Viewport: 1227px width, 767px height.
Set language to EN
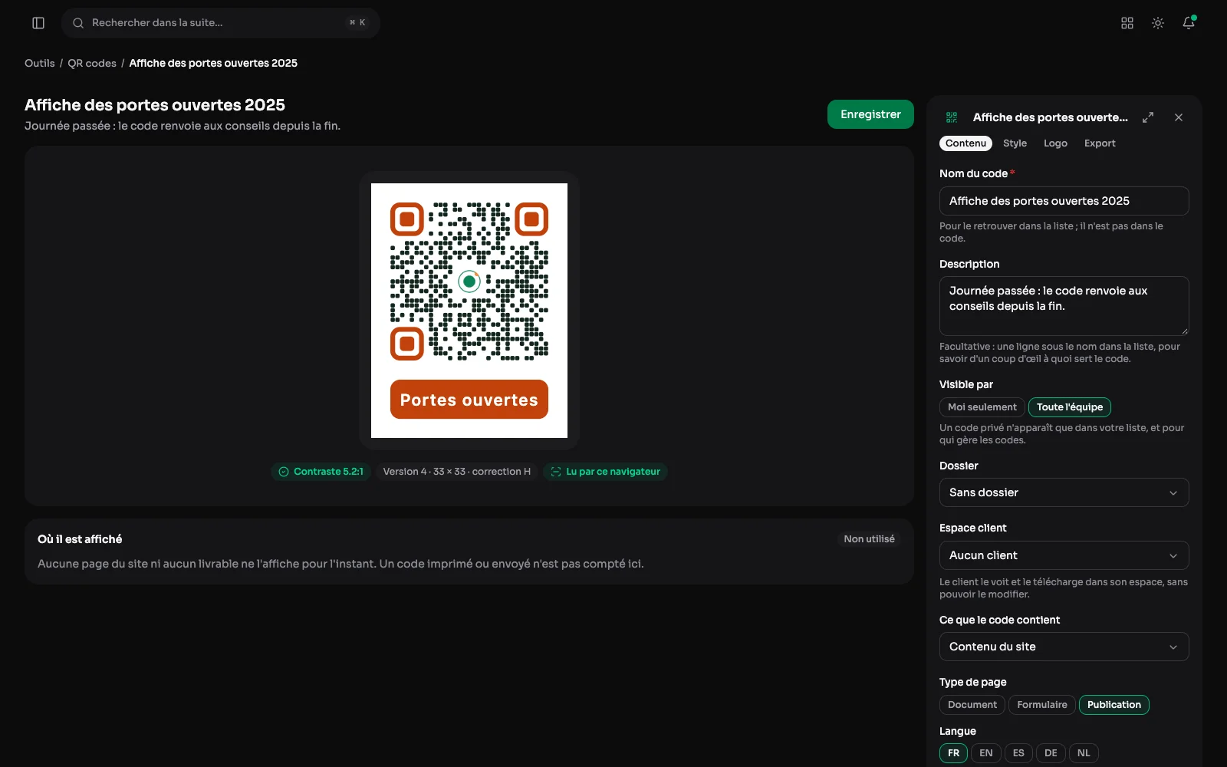coord(986,753)
